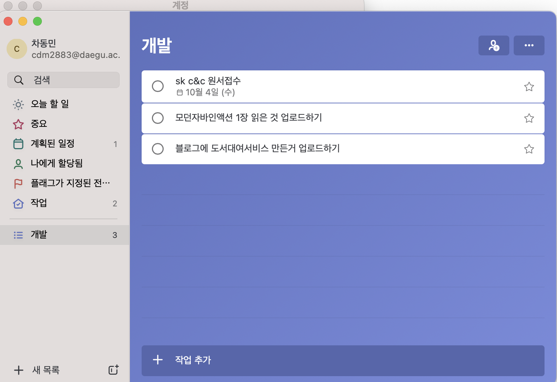Open the 중요 star icon list
Image resolution: width=557 pixels, height=382 pixels.
click(x=18, y=124)
